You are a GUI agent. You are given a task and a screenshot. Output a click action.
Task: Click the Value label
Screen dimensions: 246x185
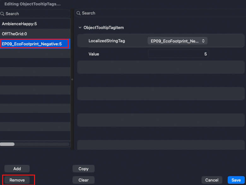[x=94, y=54]
